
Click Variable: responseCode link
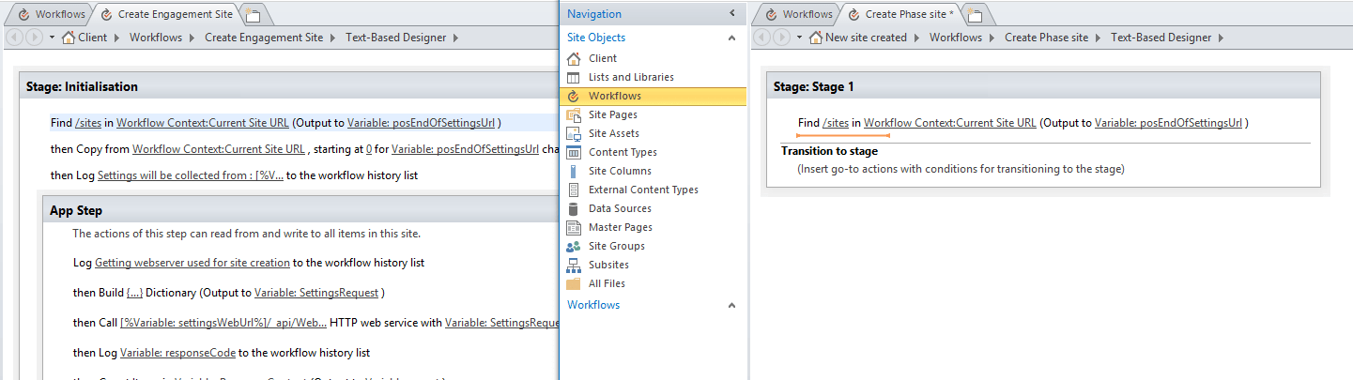pyautogui.click(x=177, y=353)
